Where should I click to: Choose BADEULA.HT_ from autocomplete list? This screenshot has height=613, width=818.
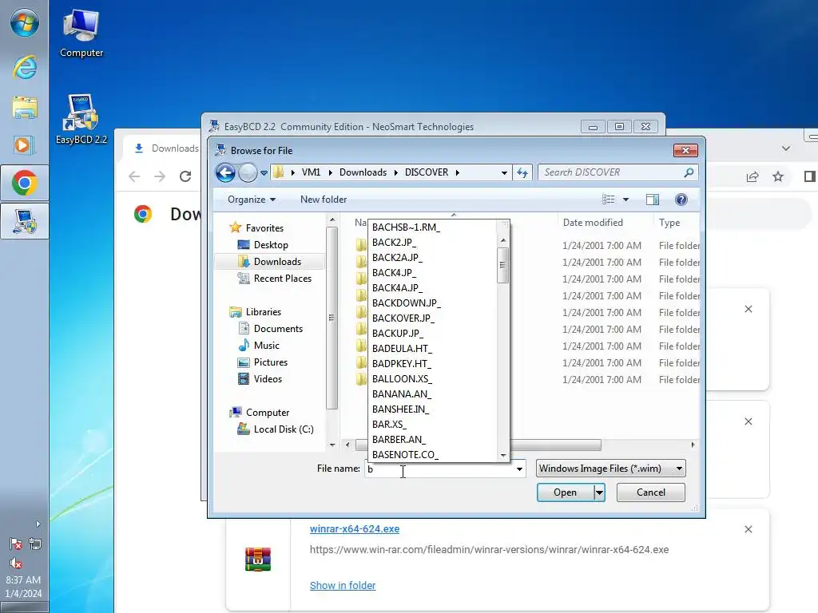(x=433, y=348)
